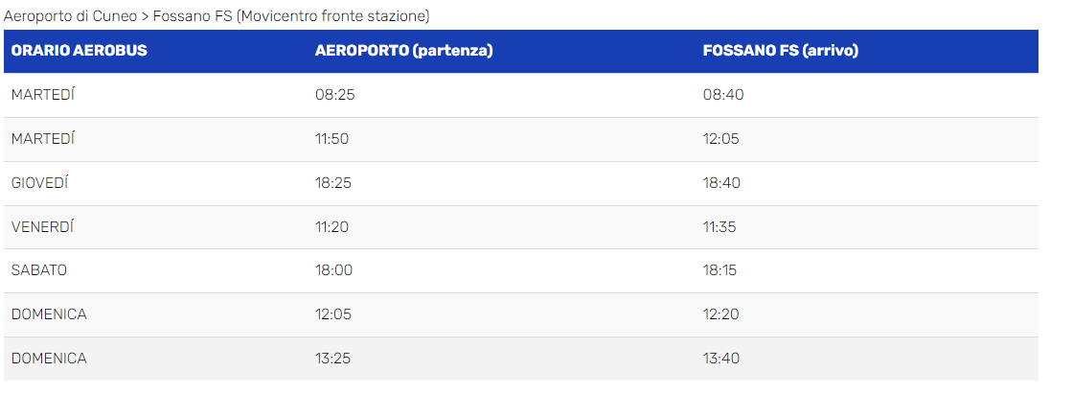Click the 18:15 arrival time

tap(720, 270)
